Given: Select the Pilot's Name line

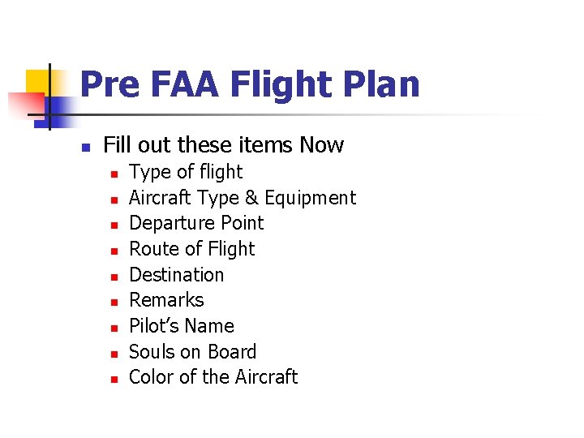Looking at the screenshot, I should (182, 326).
